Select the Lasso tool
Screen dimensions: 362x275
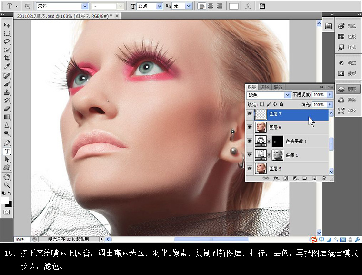tap(7, 41)
